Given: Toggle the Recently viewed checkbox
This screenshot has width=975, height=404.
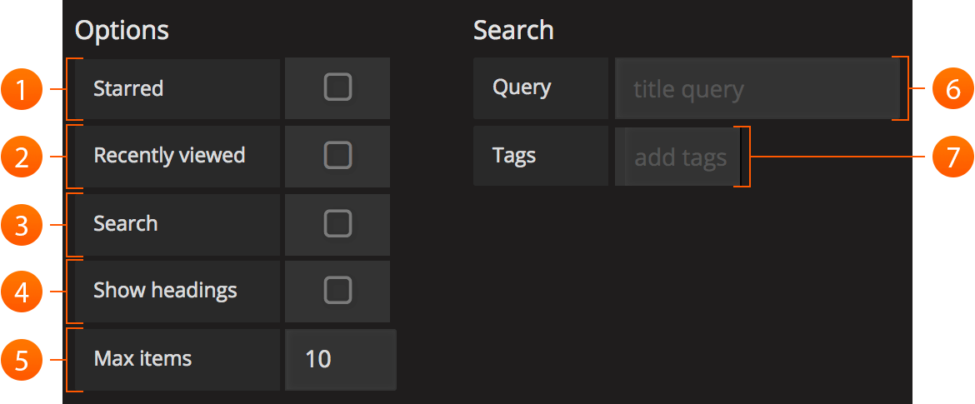Looking at the screenshot, I should pos(337,156).
